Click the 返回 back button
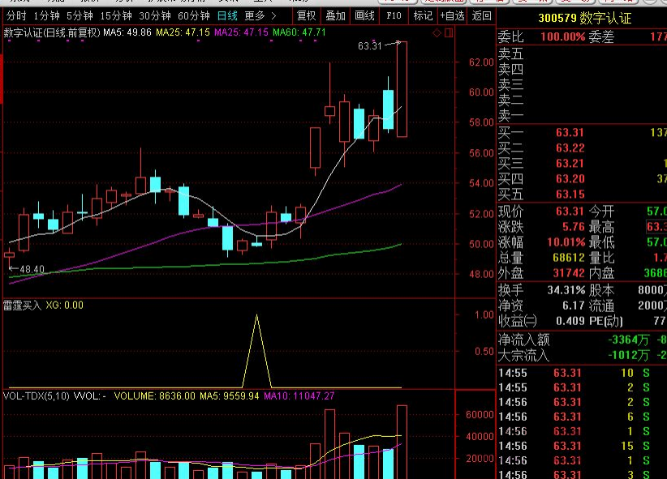667x479 pixels. [x=481, y=15]
